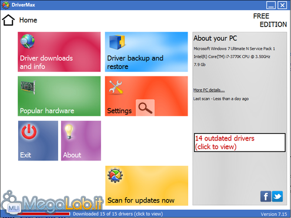The width and height of the screenshot is (291, 218).
Task: Open the Driver downloads and info tile
Action: click(59, 52)
